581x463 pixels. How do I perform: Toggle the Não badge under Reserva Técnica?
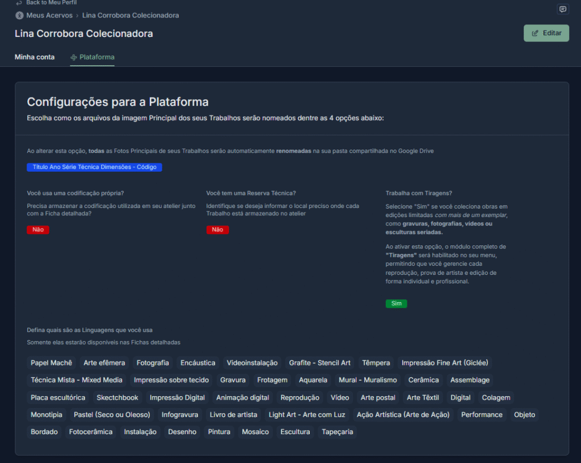coord(217,230)
